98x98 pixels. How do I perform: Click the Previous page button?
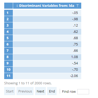25,91
